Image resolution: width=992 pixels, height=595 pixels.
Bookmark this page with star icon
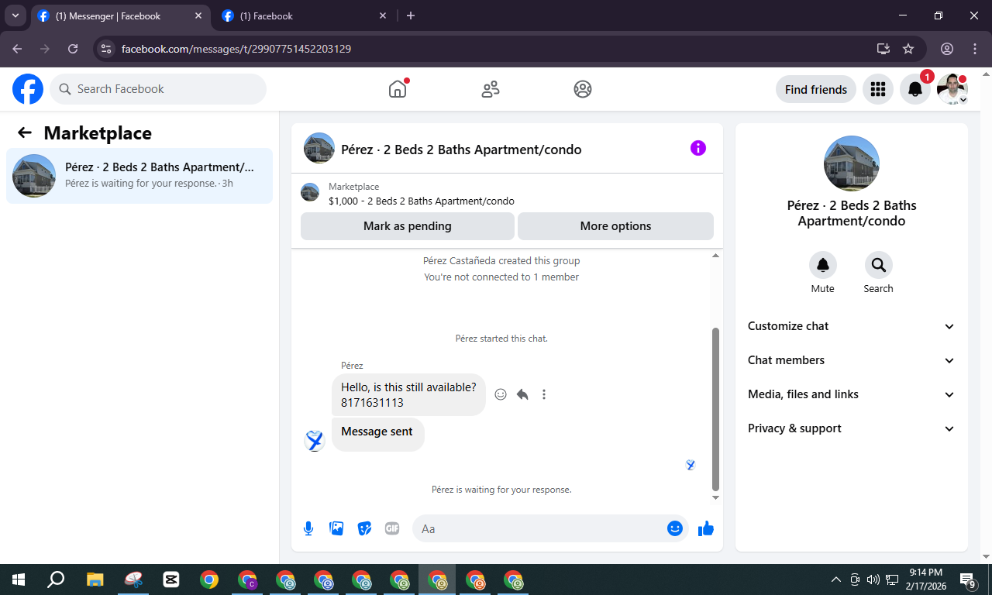(908, 49)
